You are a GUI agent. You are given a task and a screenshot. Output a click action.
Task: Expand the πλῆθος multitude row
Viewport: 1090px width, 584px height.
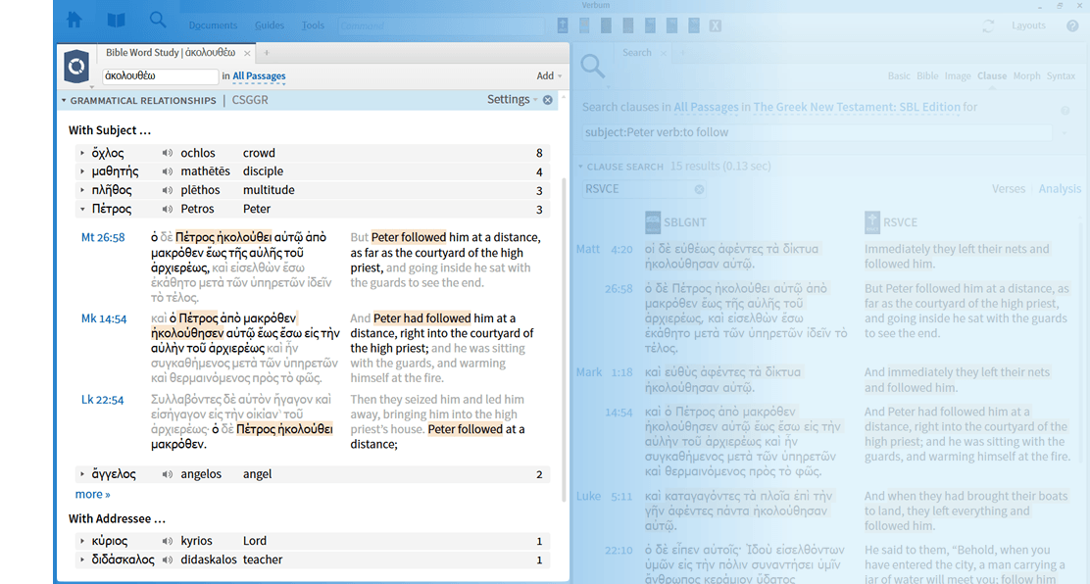82,190
